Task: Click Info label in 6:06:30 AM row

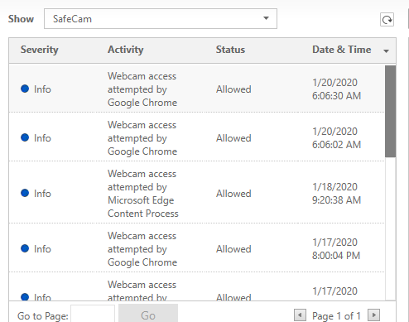Action: point(42,89)
